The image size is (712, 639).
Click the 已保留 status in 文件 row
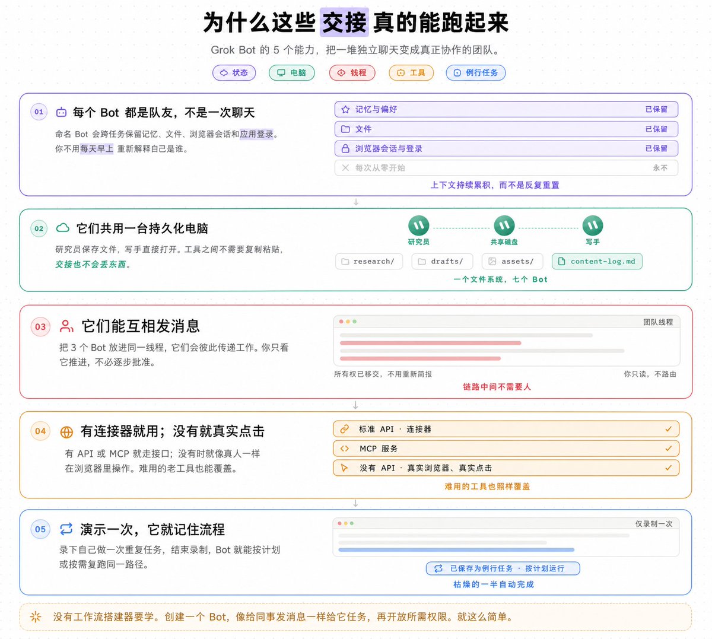tap(656, 129)
